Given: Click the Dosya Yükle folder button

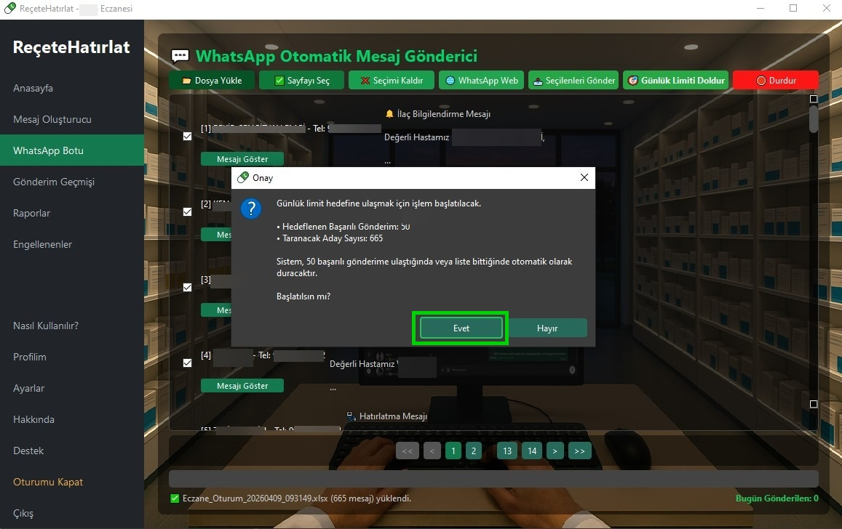Looking at the screenshot, I should pyautogui.click(x=212, y=81).
